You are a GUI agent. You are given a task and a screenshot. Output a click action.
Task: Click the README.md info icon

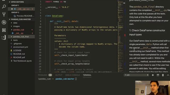point(11,54)
